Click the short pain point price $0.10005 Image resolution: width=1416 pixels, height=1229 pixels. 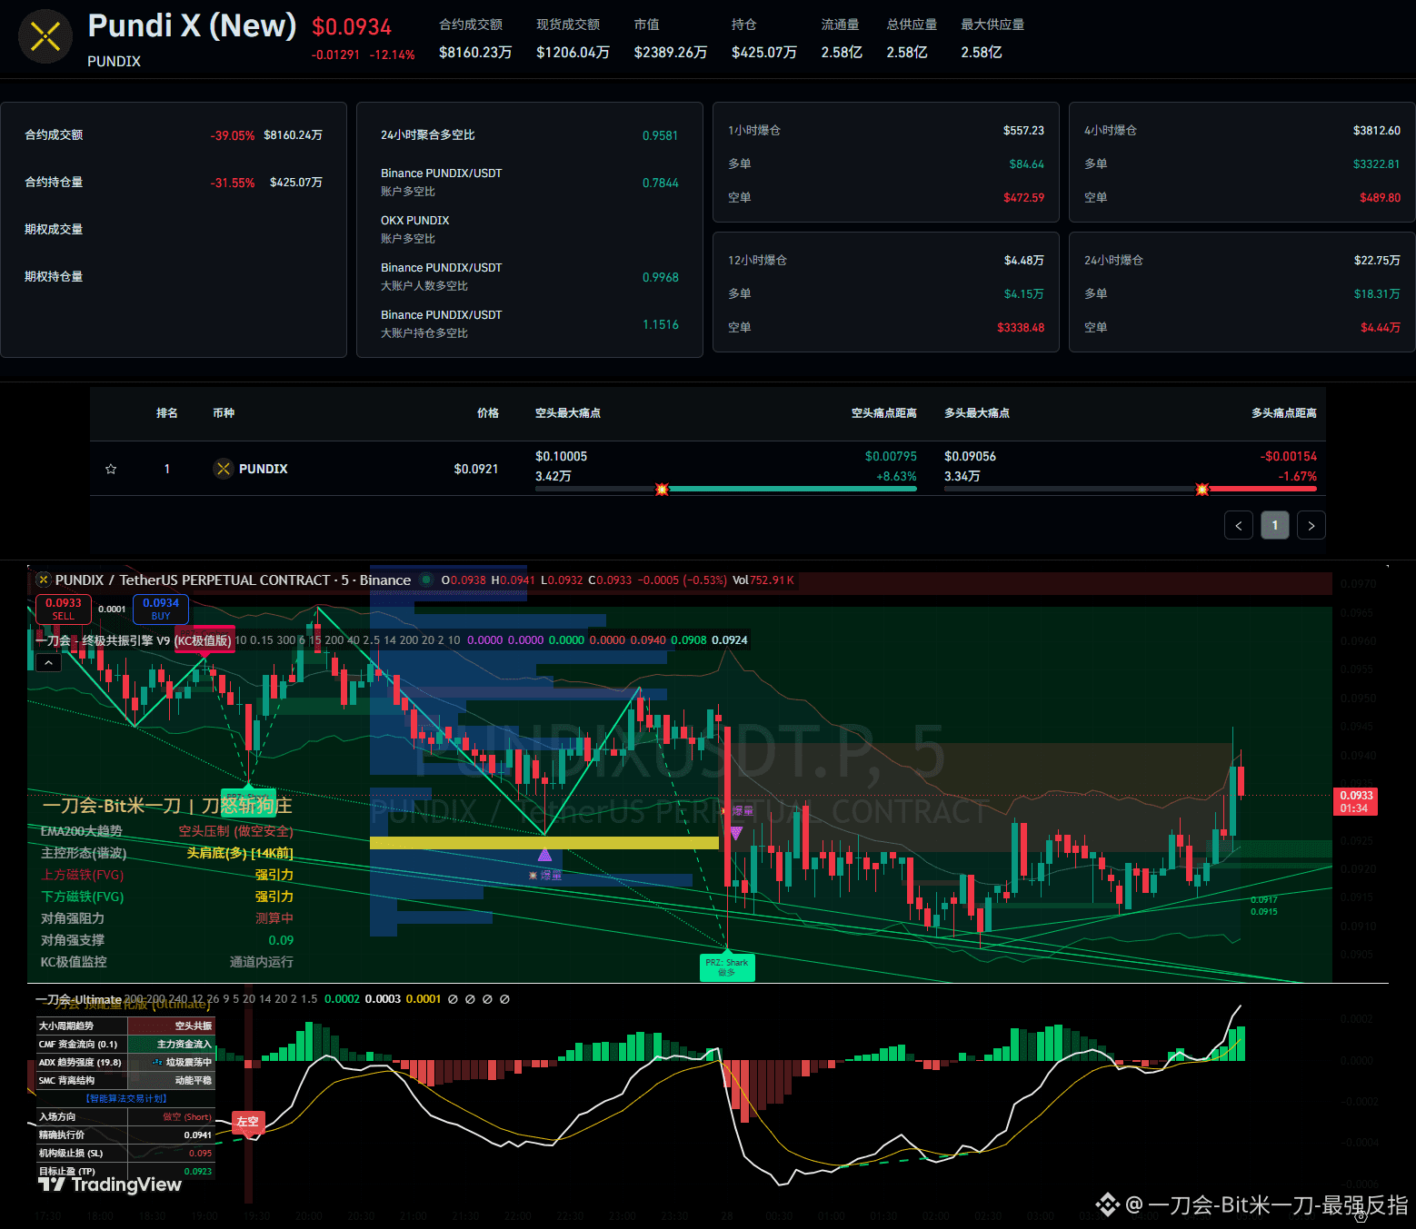tap(561, 456)
